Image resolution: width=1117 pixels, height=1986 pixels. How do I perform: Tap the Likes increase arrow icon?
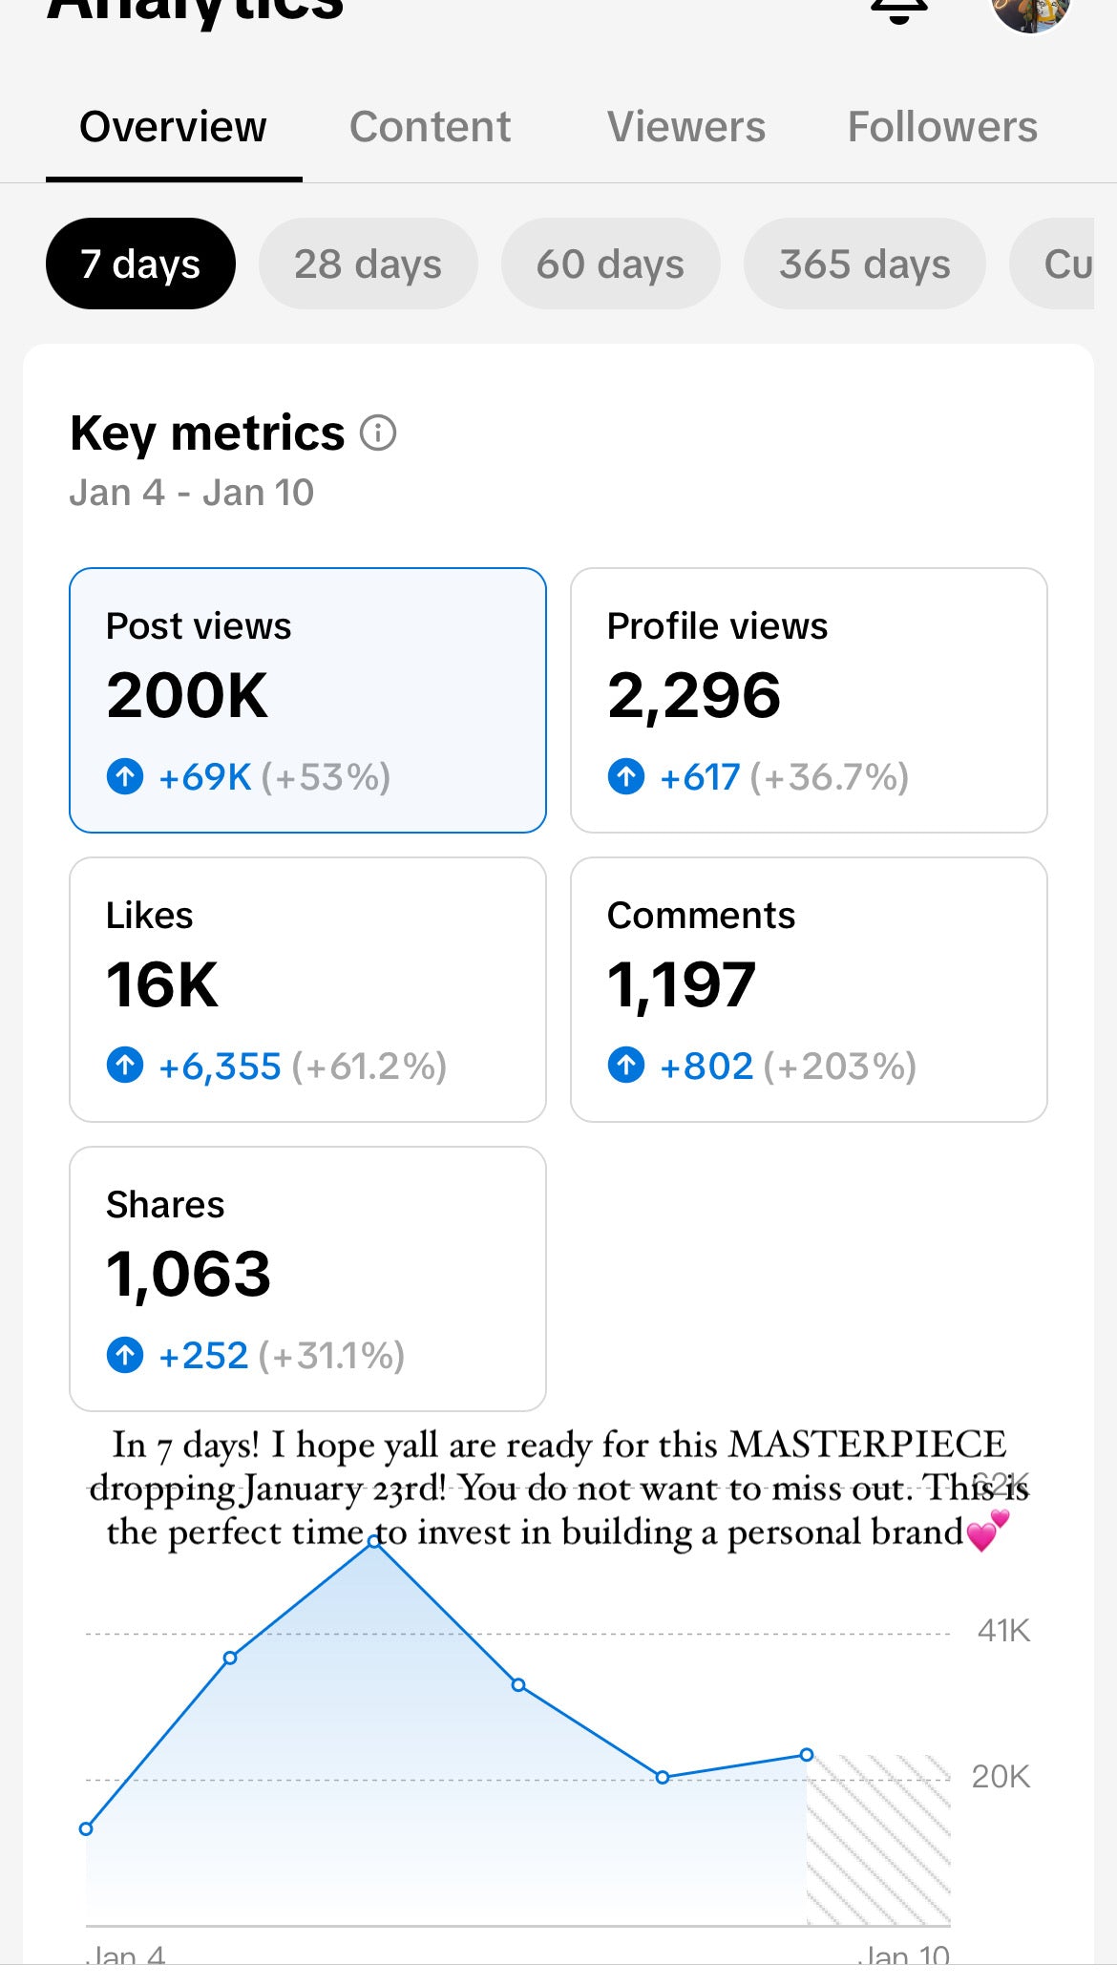pos(125,1066)
